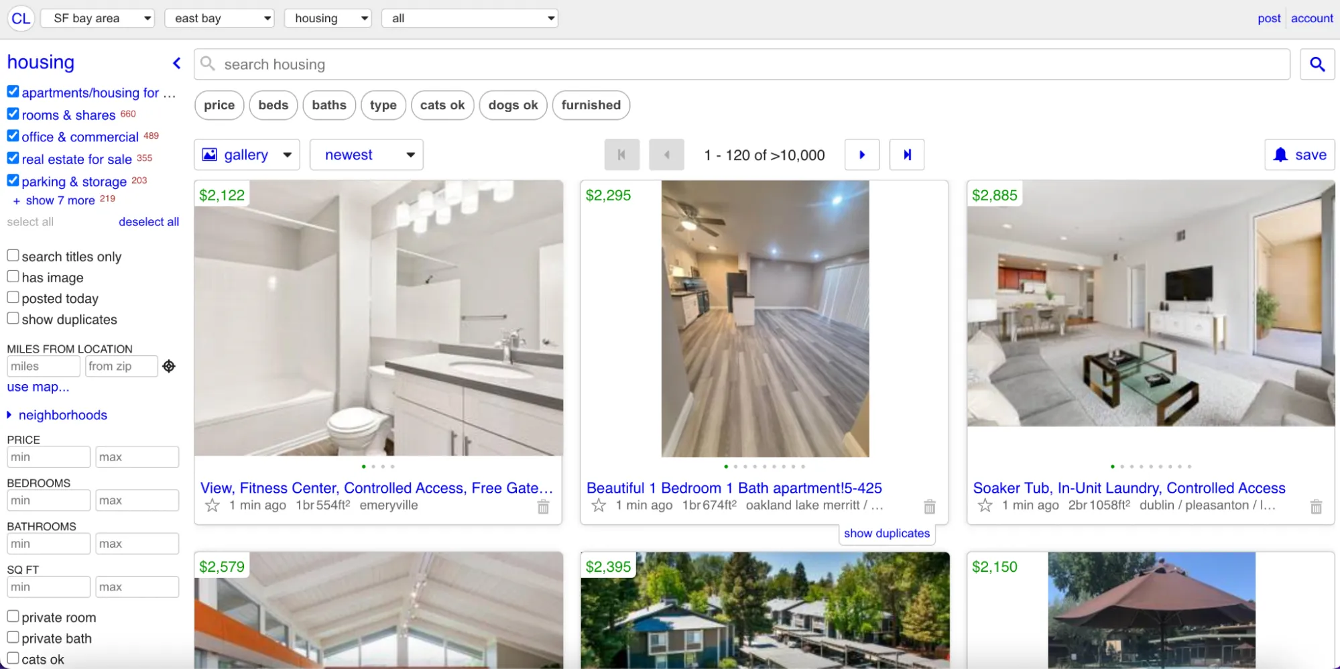The height and width of the screenshot is (669, 1340).
Task: Select the furnished filter pill
Action: click(591, 105)
